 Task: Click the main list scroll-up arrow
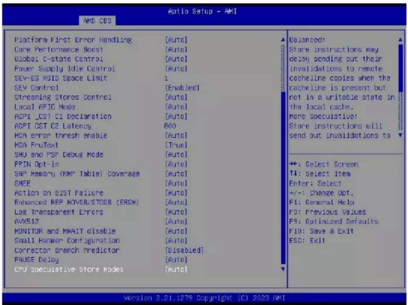(283, 40)
